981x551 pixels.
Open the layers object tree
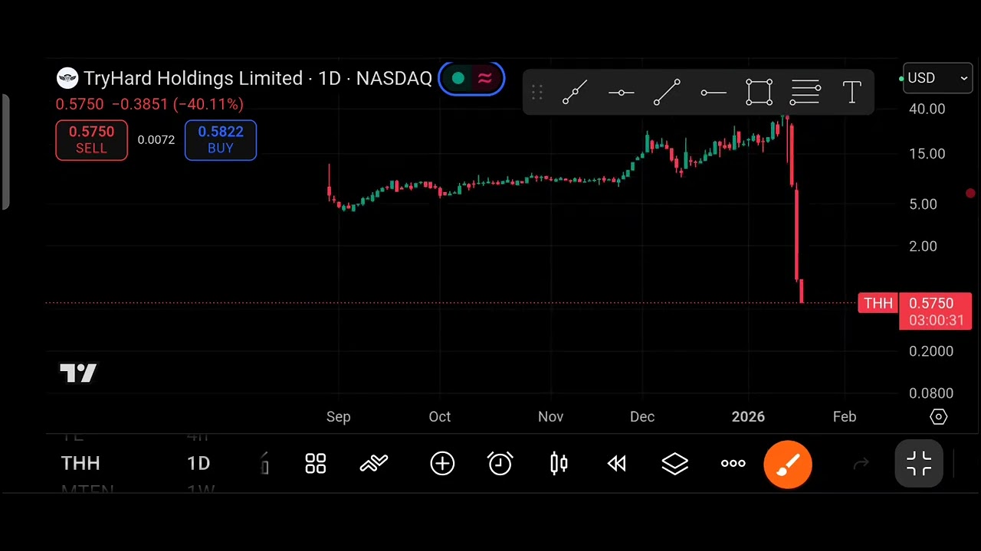coord(675,463)
